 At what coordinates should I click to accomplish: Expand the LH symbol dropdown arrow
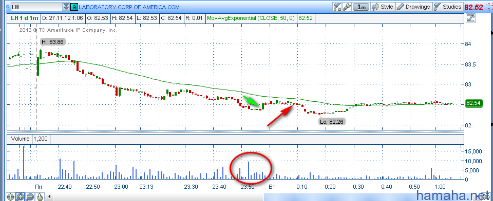pos(66,7)
